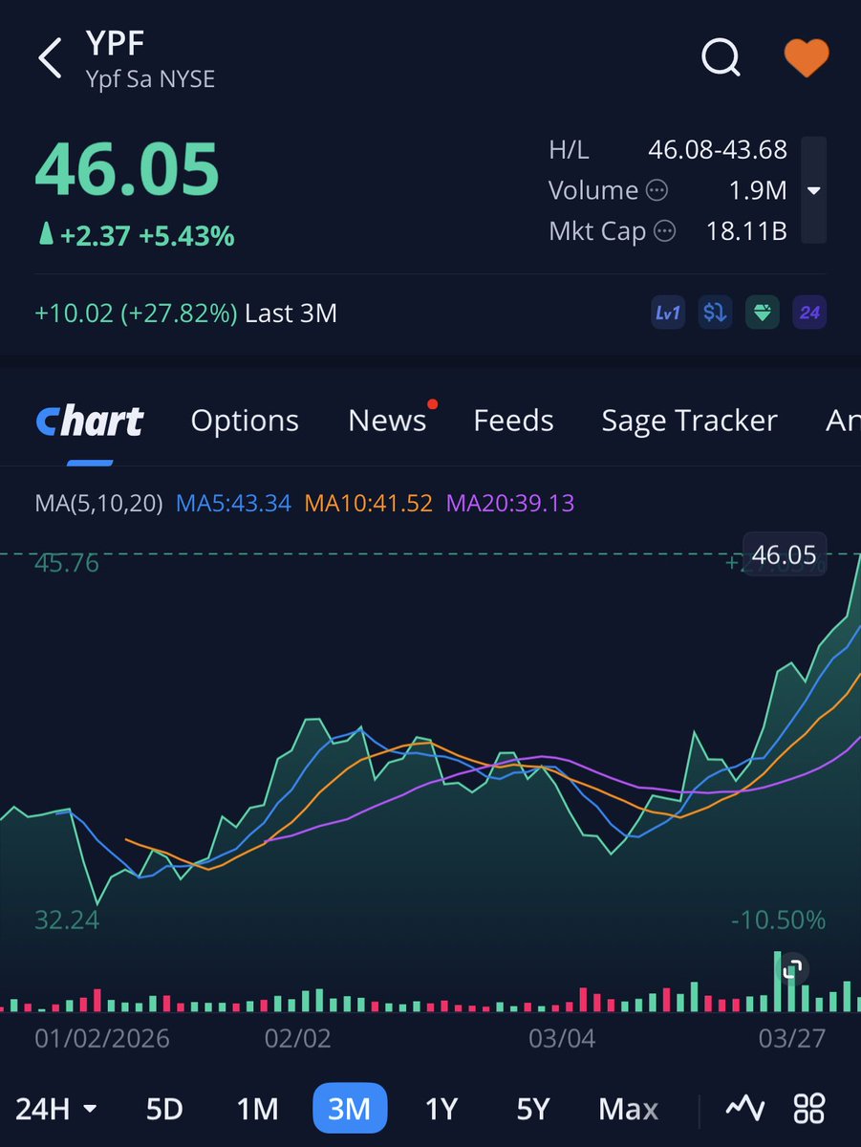
Task: Open MA(5,10,20) indicator settings
Action: click(x=98, y=503)
